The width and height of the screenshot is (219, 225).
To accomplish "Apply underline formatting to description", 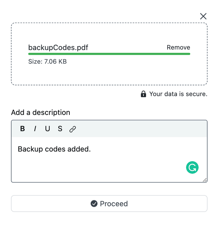I will [x=48, y=129].
